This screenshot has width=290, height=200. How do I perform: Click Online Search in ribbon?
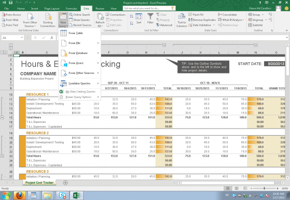pyautogui.click(x=80, y=15)
